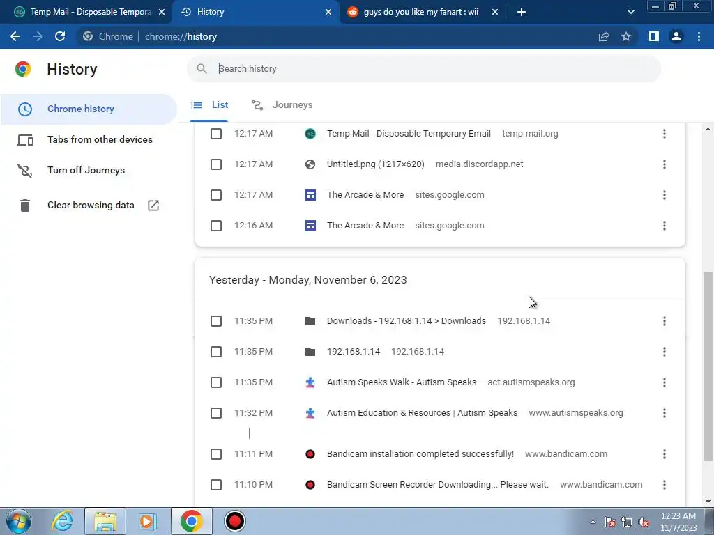Select checkbox for the 192.168.1.14 folder entry

(x=216, y=352)
